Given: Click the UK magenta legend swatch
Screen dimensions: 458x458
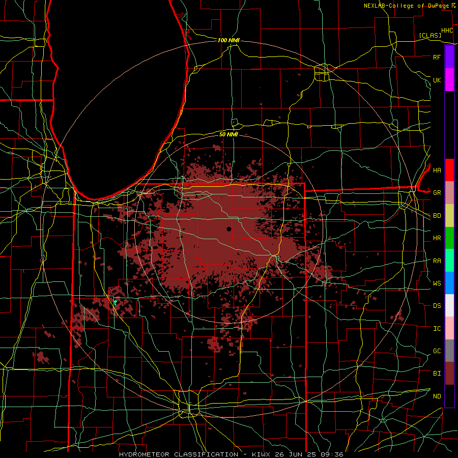Looking at the screenshot, I should pos(449,80).
